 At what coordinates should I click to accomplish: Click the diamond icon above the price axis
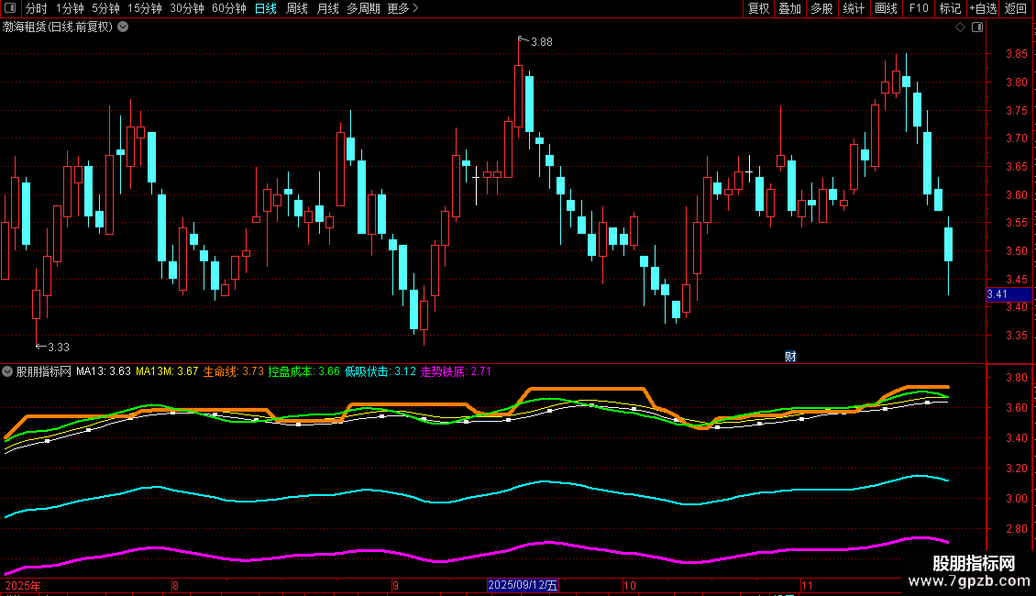(960, 28)
